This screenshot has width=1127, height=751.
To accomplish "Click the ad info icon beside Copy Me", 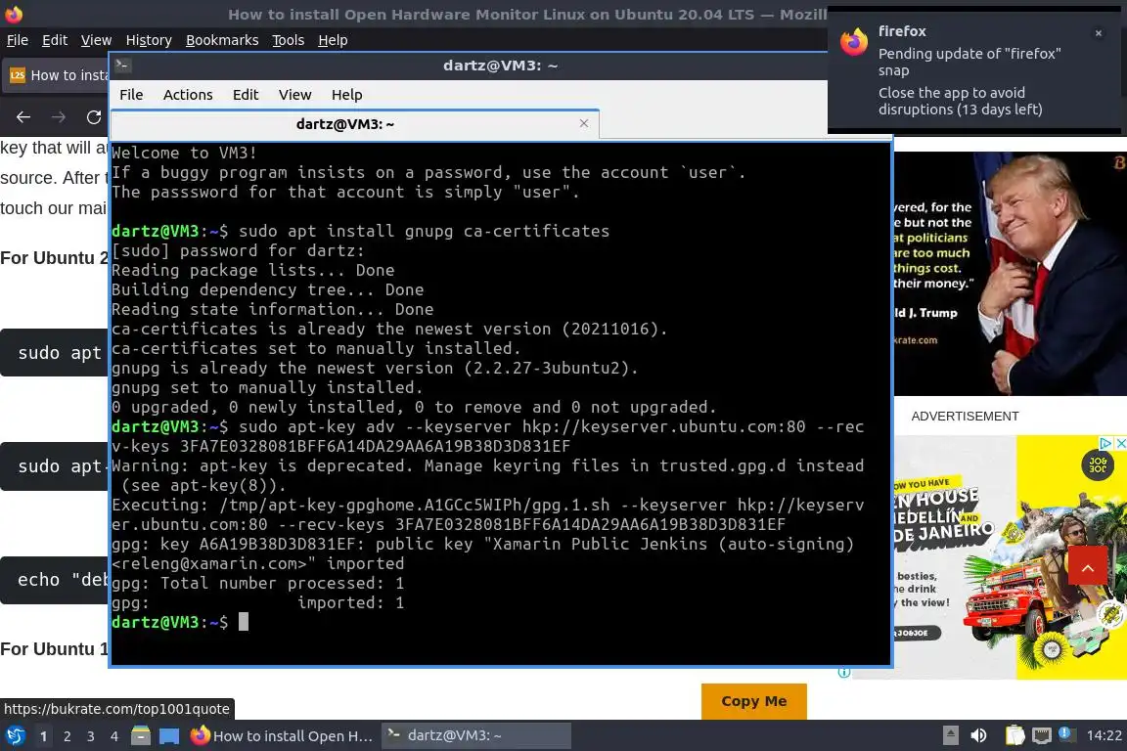I will 844,673.
